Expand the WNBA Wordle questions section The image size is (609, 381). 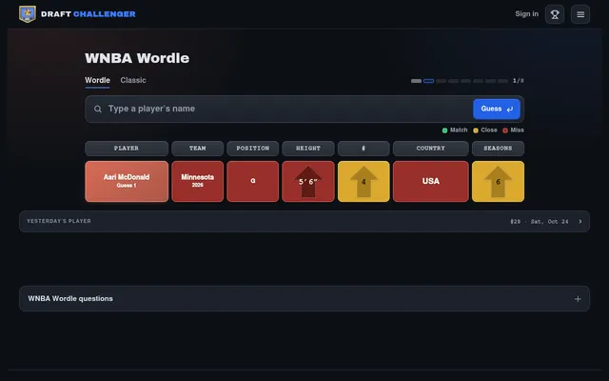coord(304,298)
